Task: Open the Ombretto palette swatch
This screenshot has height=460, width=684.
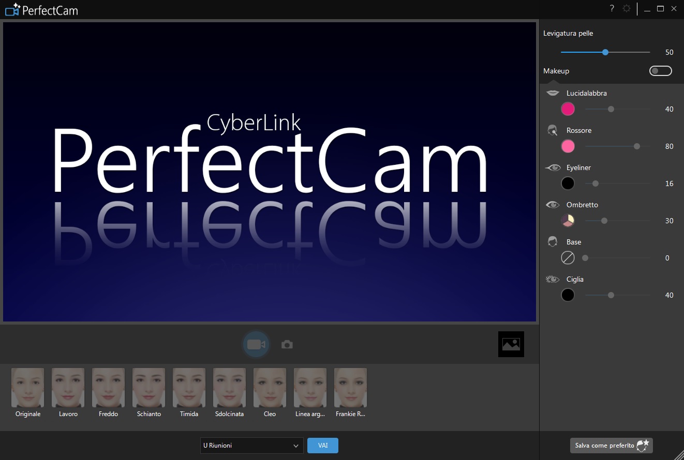Action: (x=568, y=221)
